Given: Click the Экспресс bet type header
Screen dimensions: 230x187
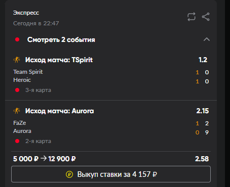Looking at the screenshot, I should coord(26,13).
